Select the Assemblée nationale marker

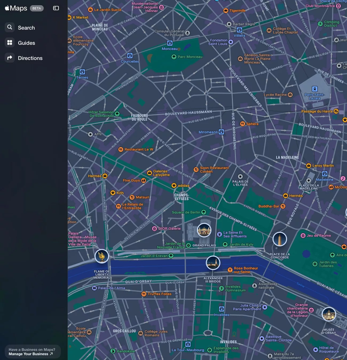(255, 286)
